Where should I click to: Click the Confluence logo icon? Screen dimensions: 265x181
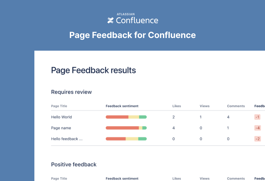(x=111, y=20)
